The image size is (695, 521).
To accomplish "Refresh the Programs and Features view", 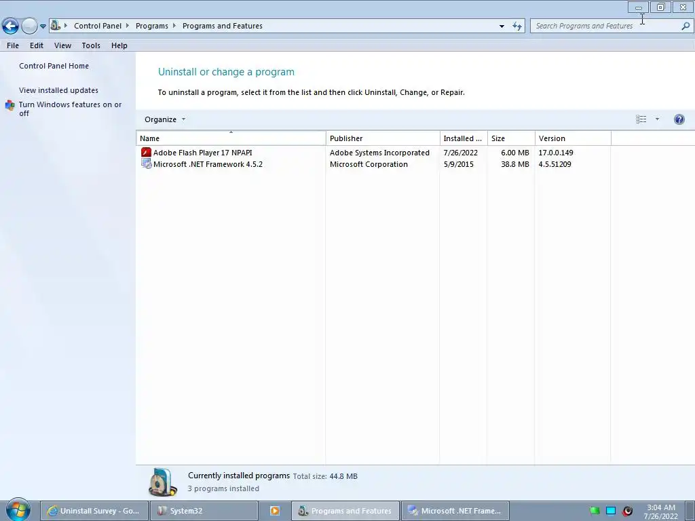I will [x=516, y=26].
